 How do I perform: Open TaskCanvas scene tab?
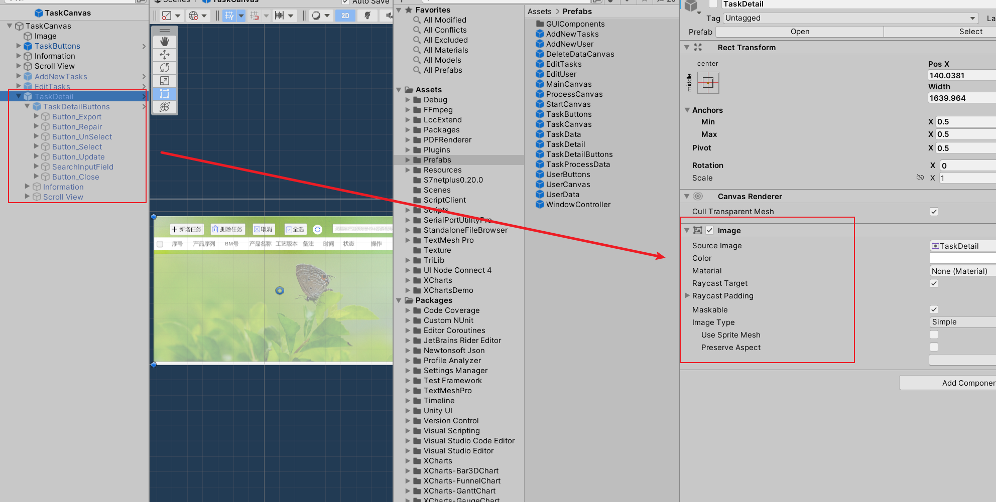231,2
